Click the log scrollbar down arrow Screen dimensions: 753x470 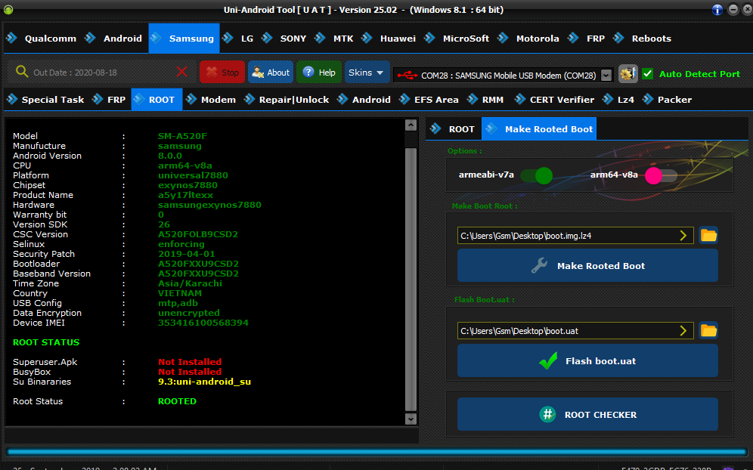click(411, 419)
